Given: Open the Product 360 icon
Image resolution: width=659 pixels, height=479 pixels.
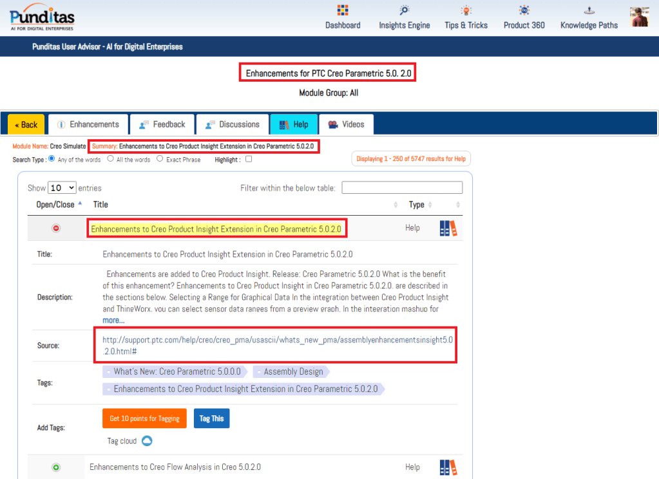Looking at the screenshot, I should [524, 11].
